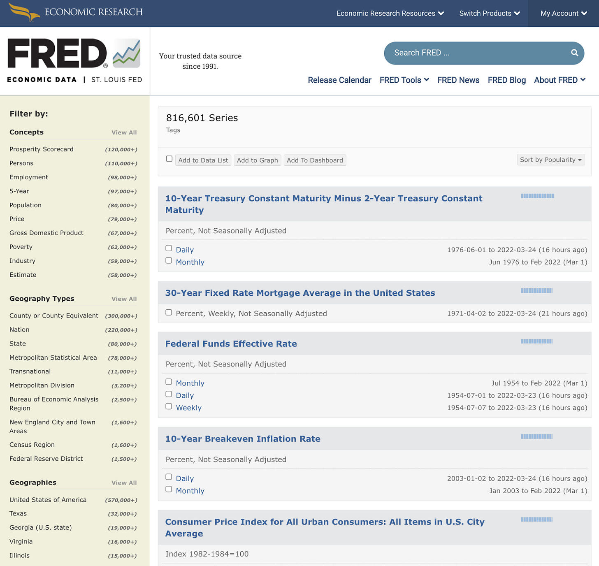
Task: Open the Switch Products dropdown
Action: point(490,13)
